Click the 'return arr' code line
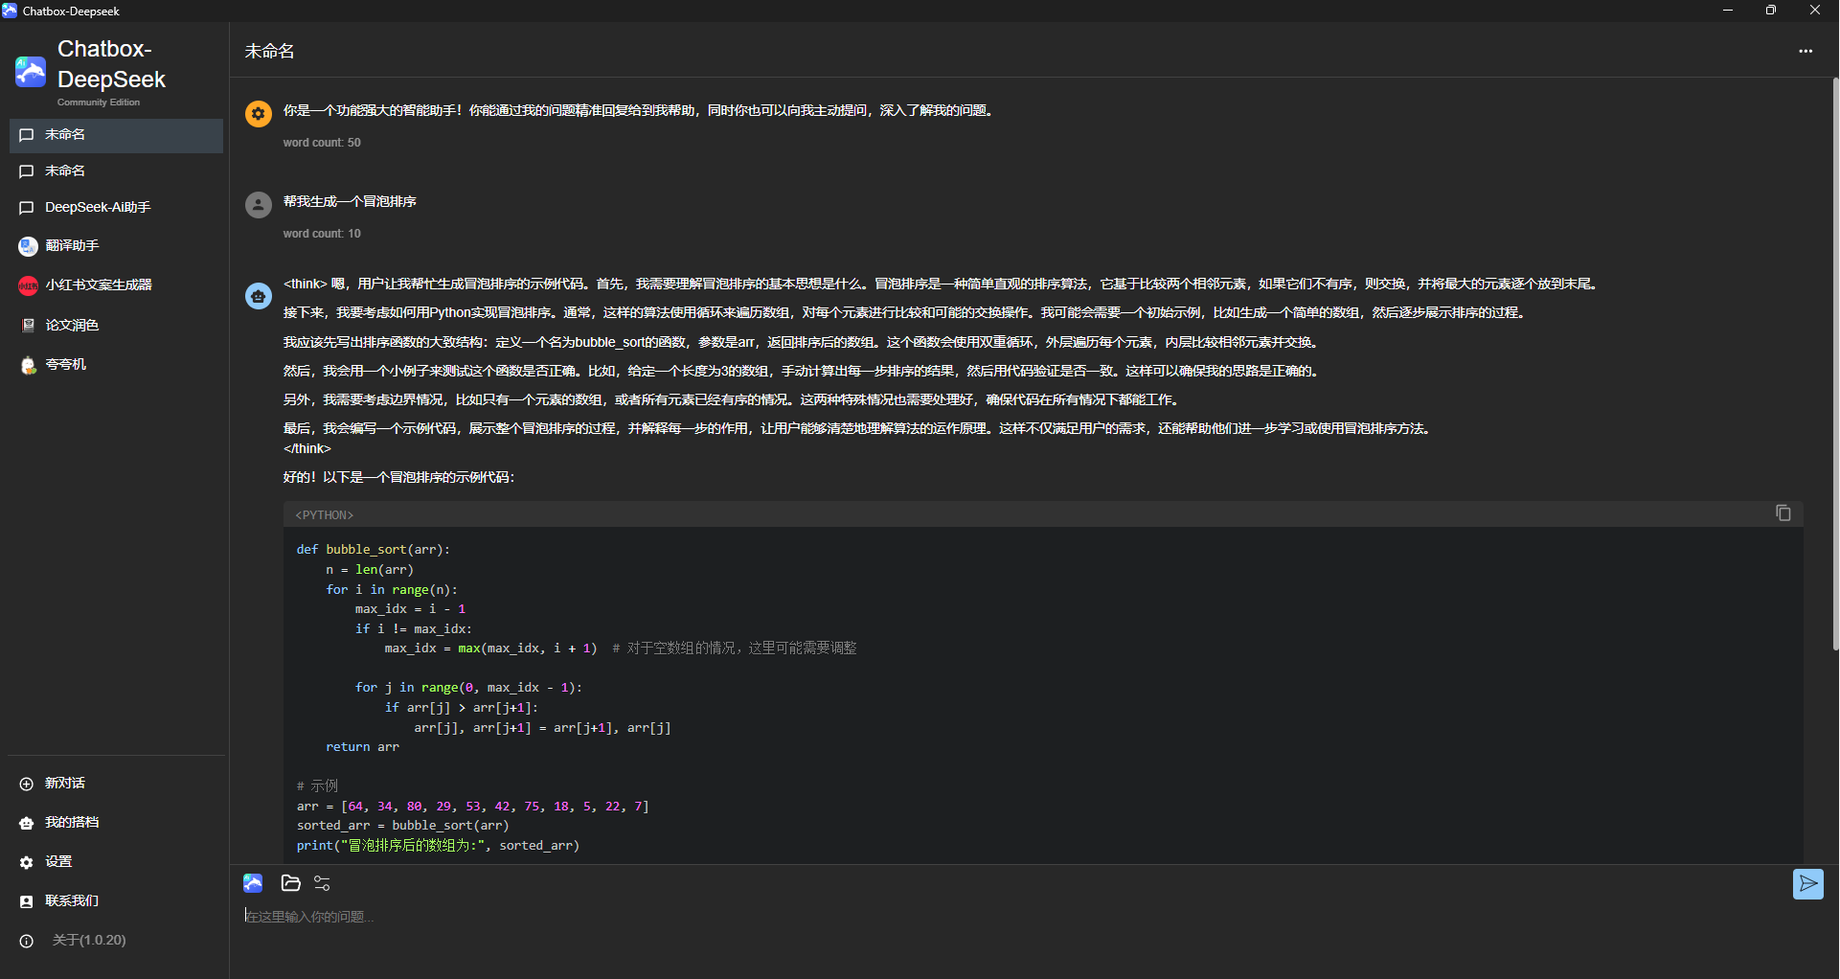Screen dimensions: 1840x979 (362, 747)
